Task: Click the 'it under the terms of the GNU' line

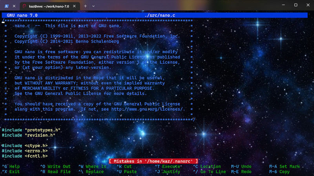Action: click(97, 57)
